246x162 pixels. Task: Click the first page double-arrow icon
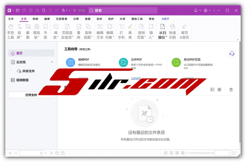(10, 153)
